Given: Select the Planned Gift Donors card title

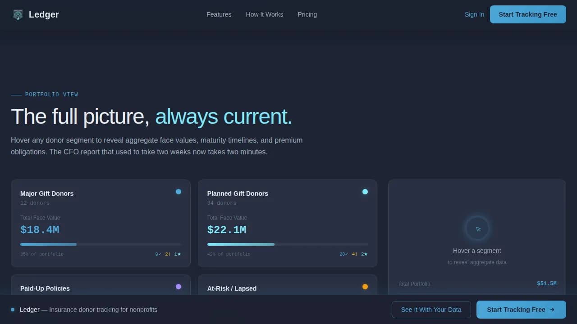Looking at the screenshot, I should (238, 193).
